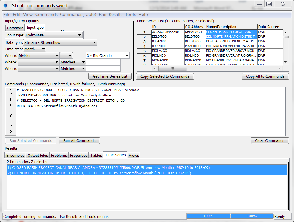Switch to the Ensembles results tab
The image size is (294, 222).
pos(15,155)
